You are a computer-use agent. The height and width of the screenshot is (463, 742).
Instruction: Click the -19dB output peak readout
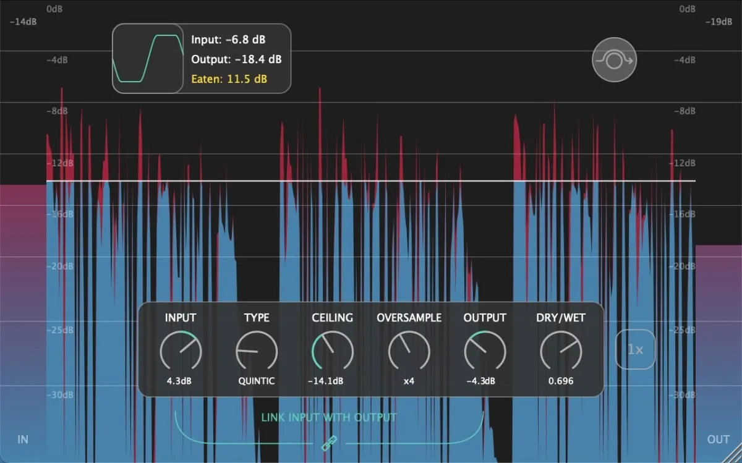coord(719,22)
